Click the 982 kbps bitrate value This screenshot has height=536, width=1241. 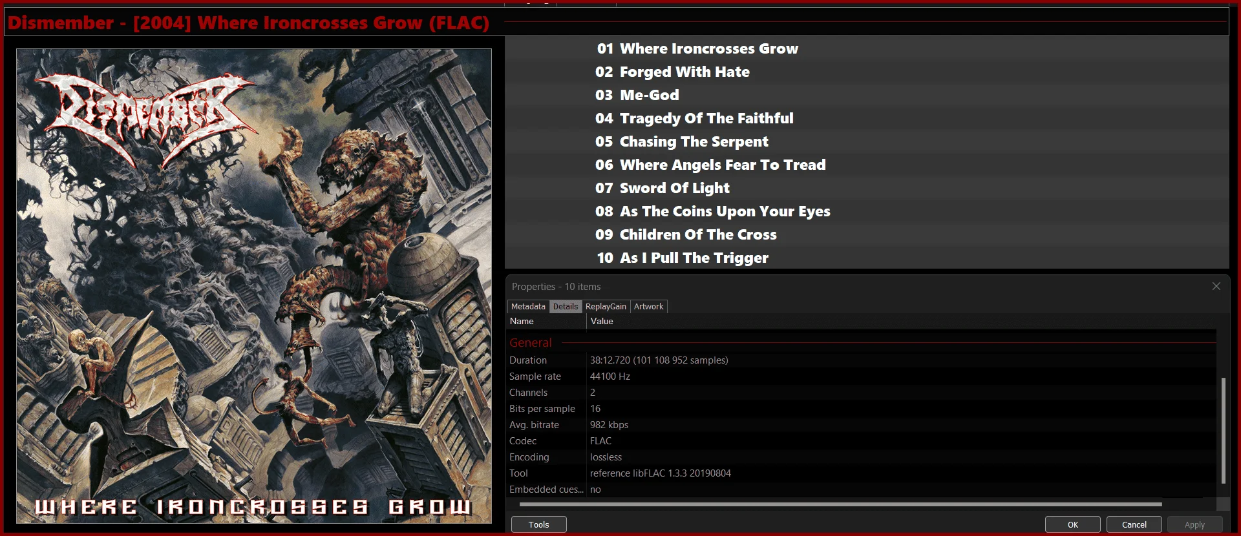609,425
